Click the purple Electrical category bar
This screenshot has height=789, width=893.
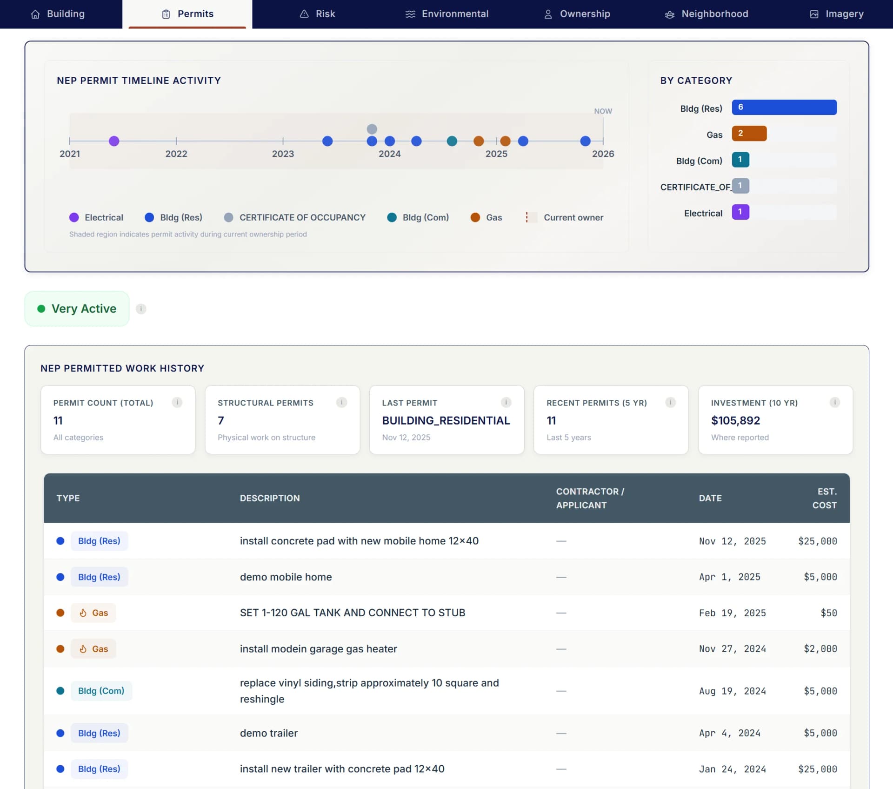(x=740, y=212)
